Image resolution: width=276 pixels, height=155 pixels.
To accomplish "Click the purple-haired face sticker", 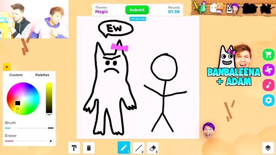I will [x=209, y=130].
